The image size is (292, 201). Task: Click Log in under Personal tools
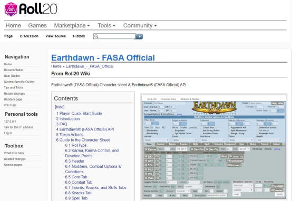(x=8, y=133)
